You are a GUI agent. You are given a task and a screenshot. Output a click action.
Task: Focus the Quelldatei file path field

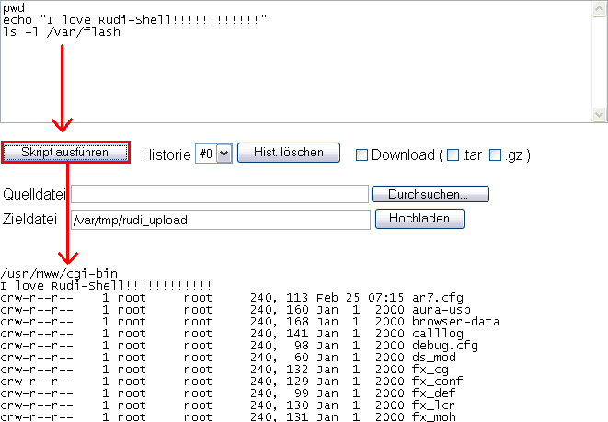click(219, 194)
